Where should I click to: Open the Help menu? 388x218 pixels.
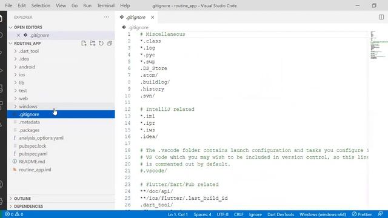coord(125,5)
